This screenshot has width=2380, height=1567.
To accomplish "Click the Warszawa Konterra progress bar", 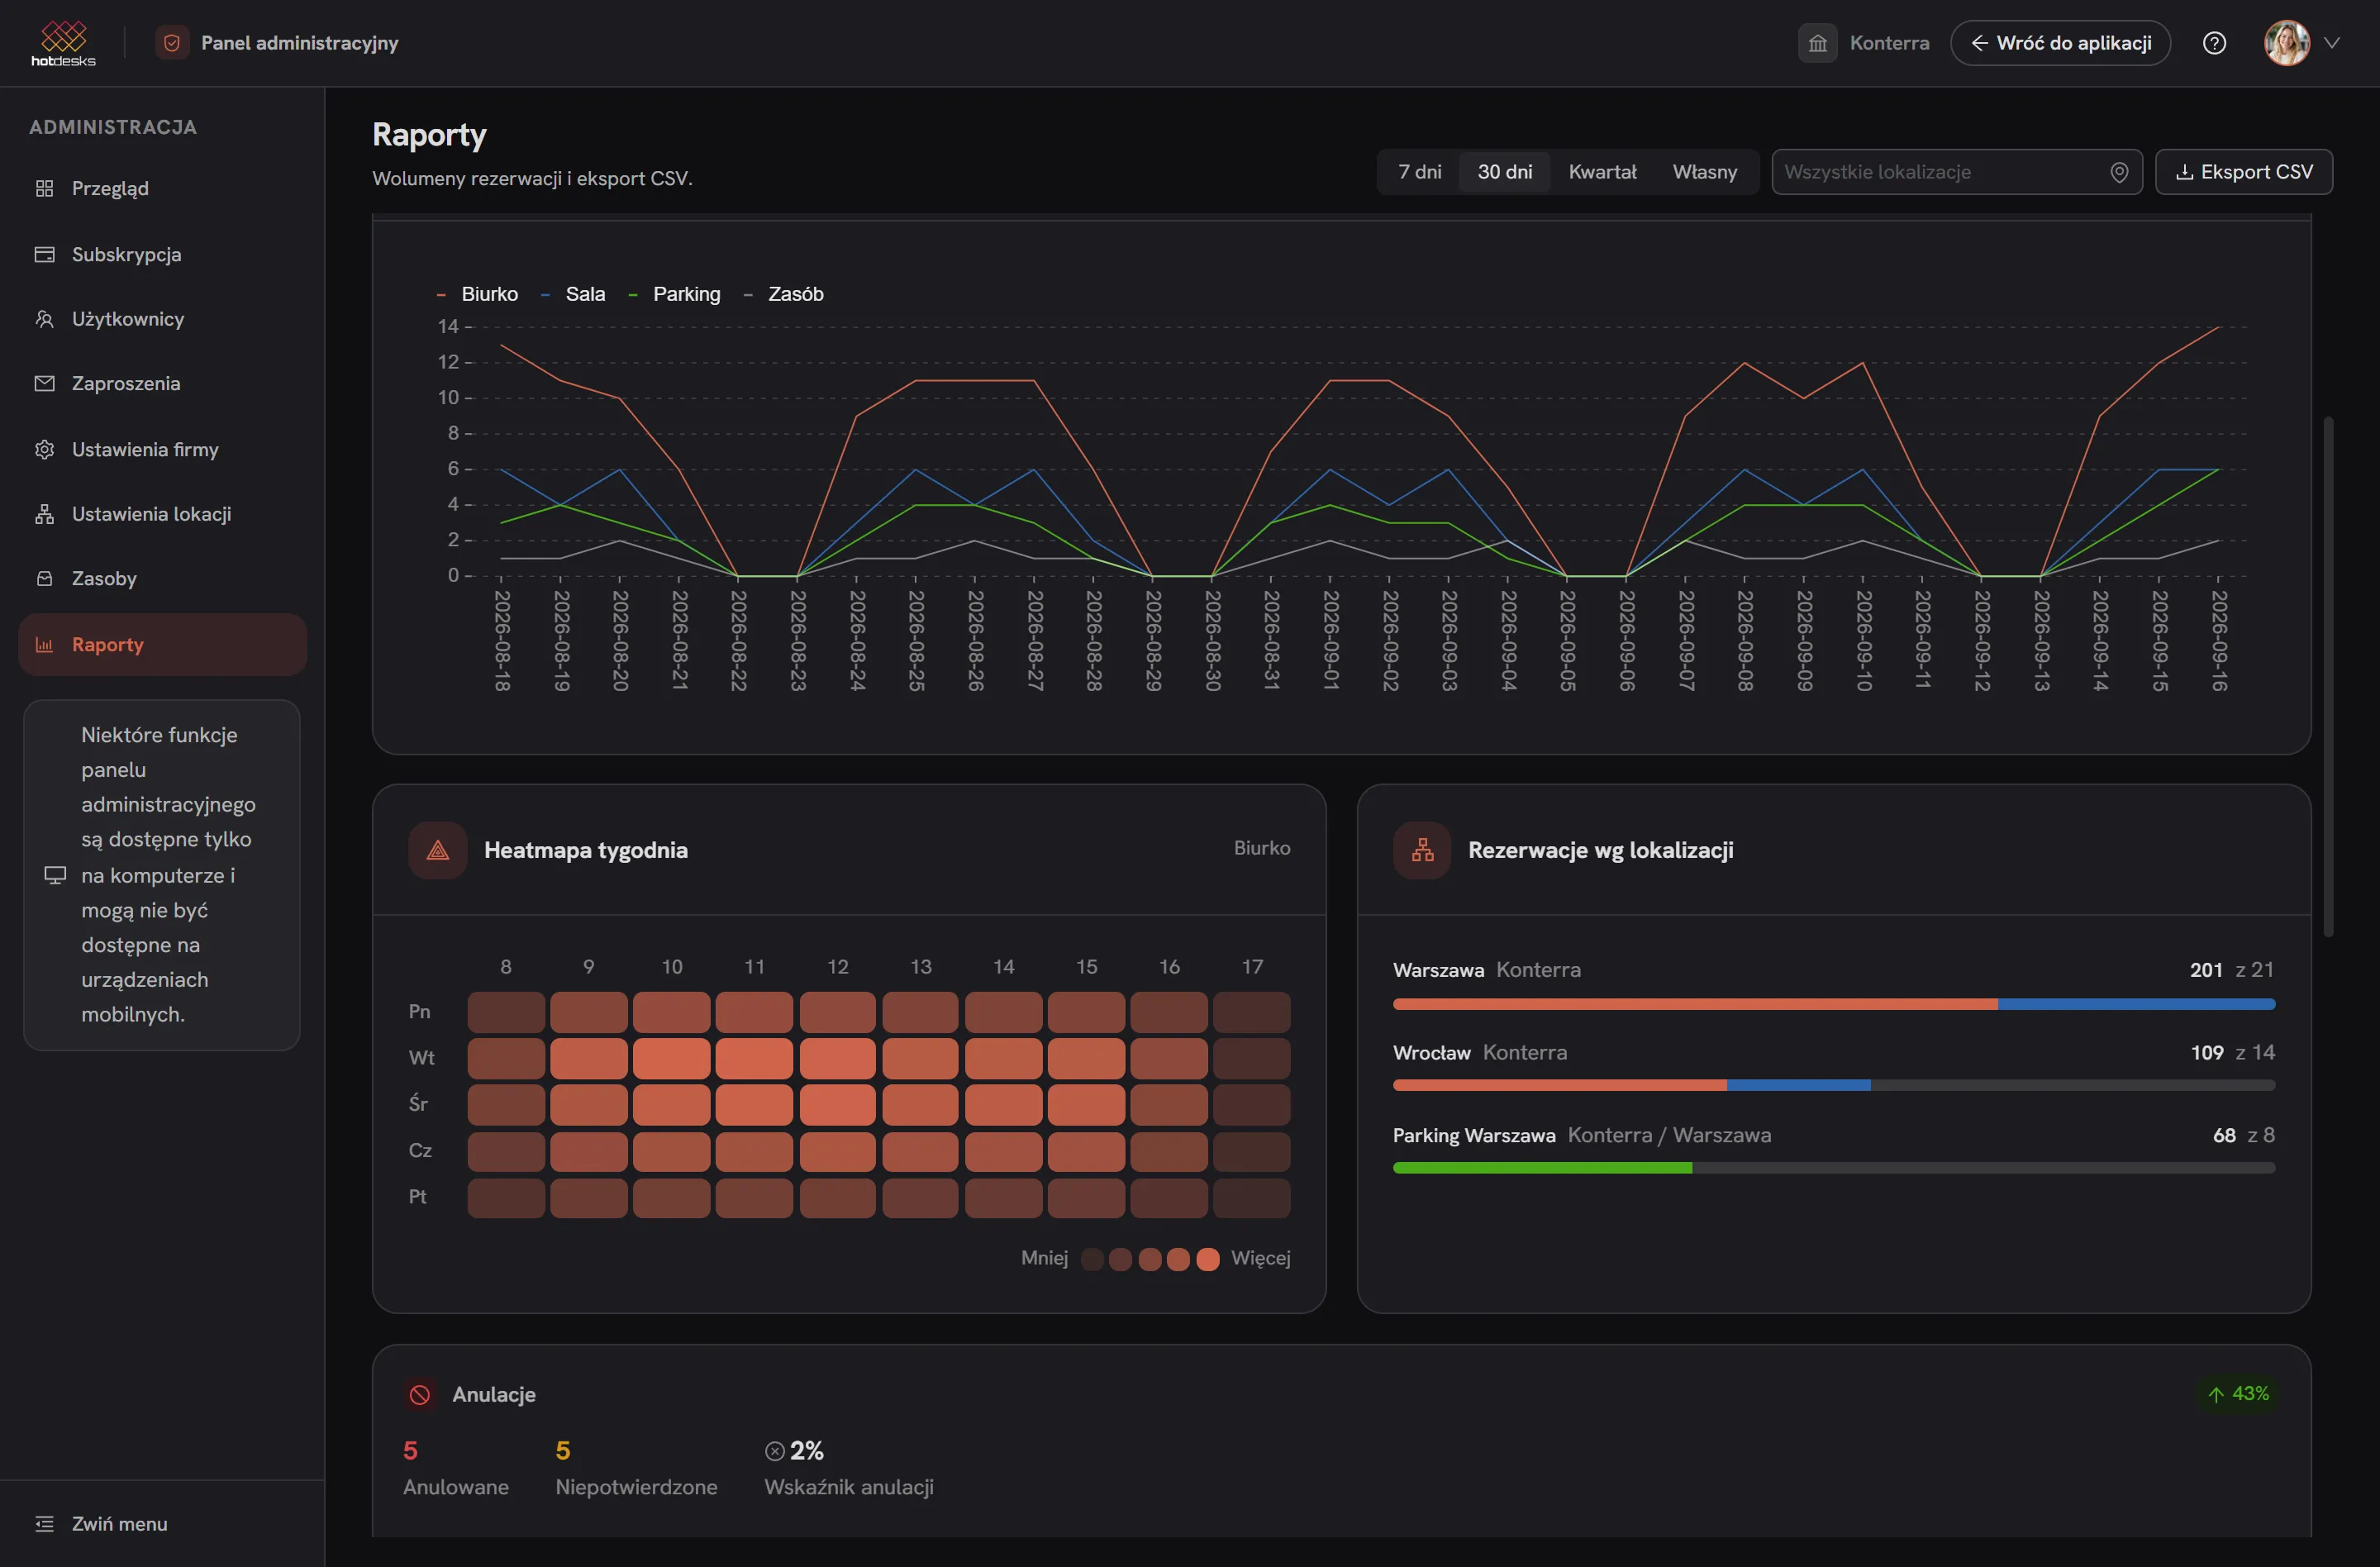I will pyautogui.click(x=1833, y=1004).
